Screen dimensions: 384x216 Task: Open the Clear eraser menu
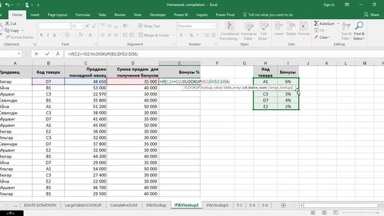(x=322, y=37)
